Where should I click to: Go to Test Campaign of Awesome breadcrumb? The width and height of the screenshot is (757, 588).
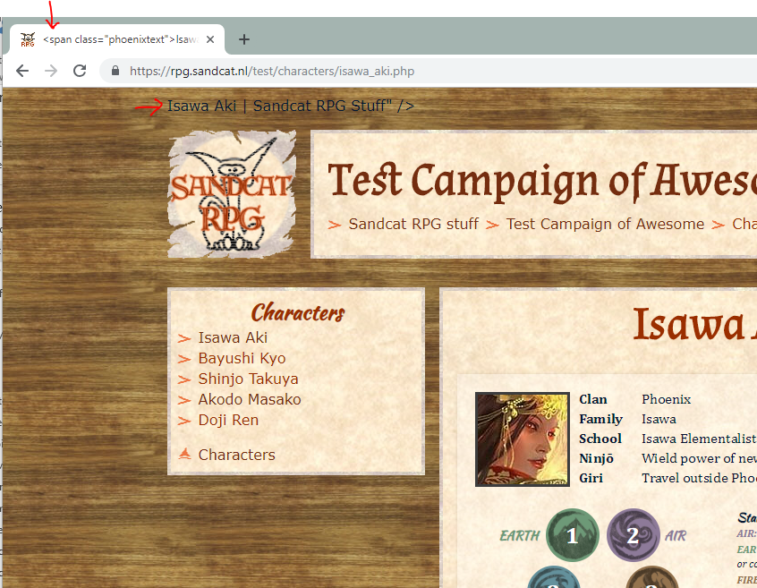tap(605, 224)
